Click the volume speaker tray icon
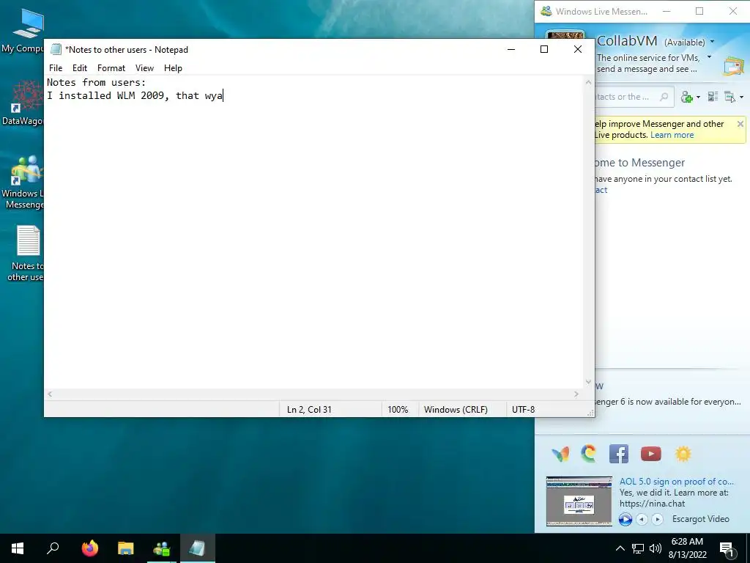 [x=656, y=548]
